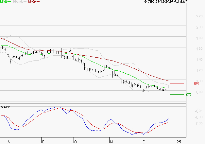Click the red line swatch beside MA50

coord(38,2)
